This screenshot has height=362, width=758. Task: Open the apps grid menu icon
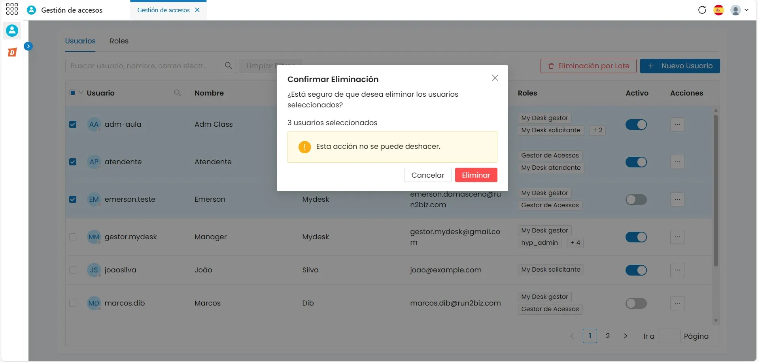(x=12, y=9)
